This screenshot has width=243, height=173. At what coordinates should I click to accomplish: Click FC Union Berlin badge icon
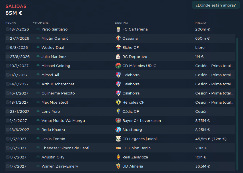[x=118, y=148]
